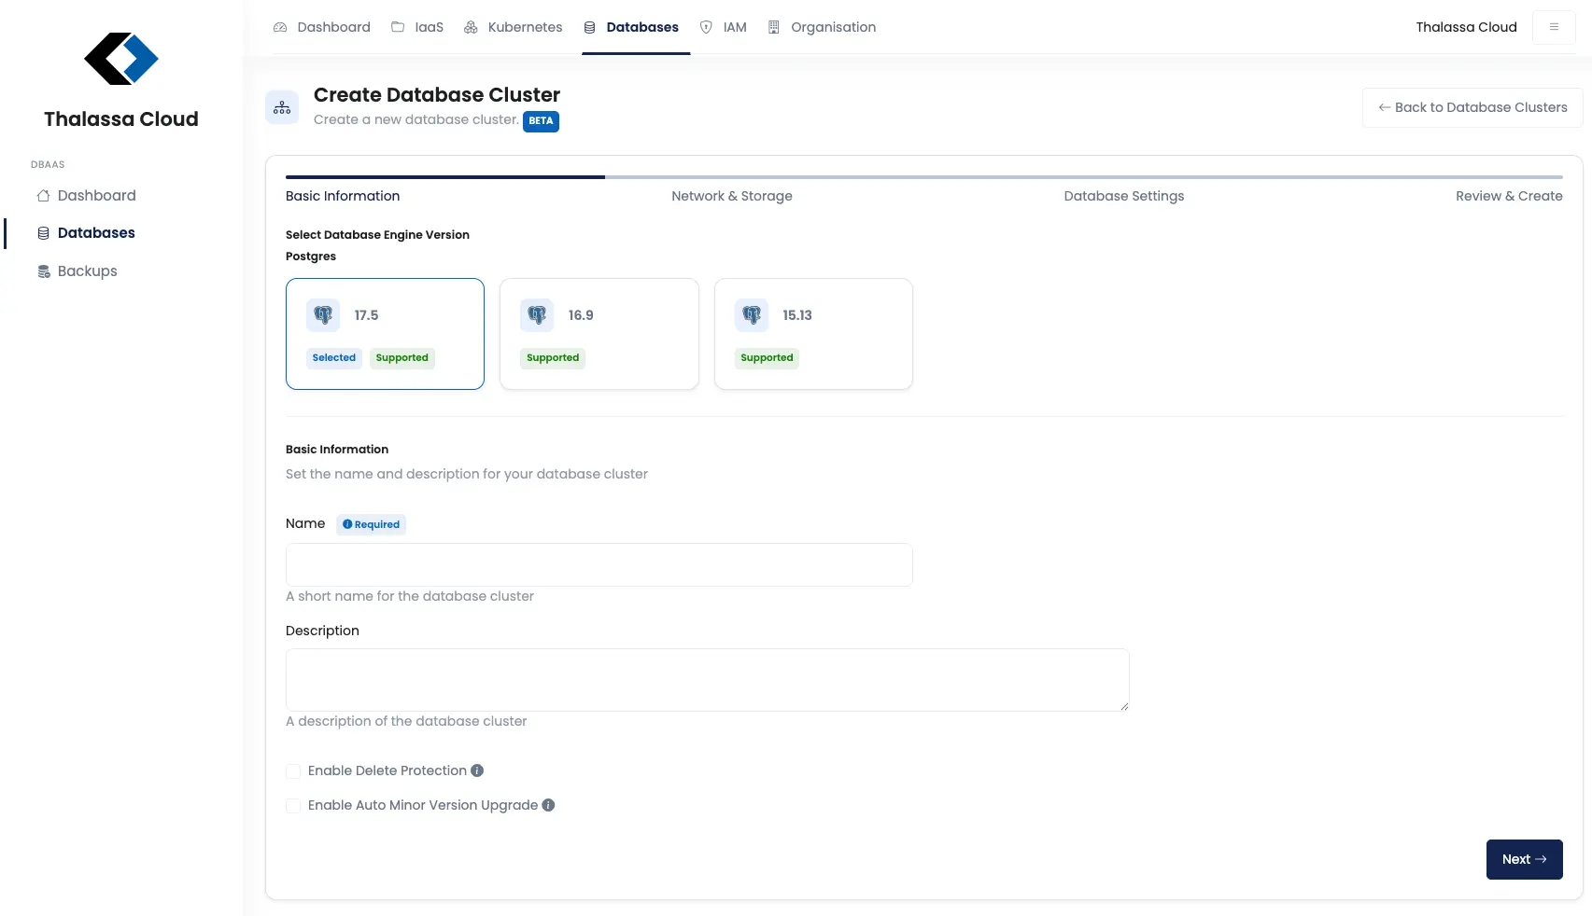Viewport: 1592px width, 916px height.
Task: Click the info tooltip beside Auto Minor Version Upgrade
Action: pos(548,805)
